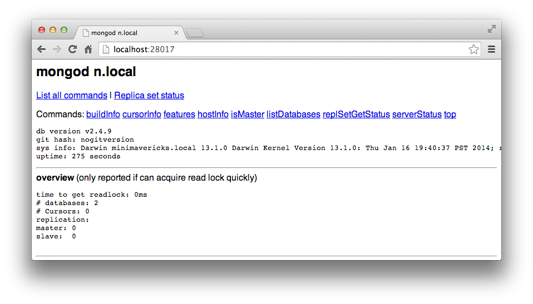Click the buildInfo command link
This screenshot has height=304, width=533.
point(103,114)
